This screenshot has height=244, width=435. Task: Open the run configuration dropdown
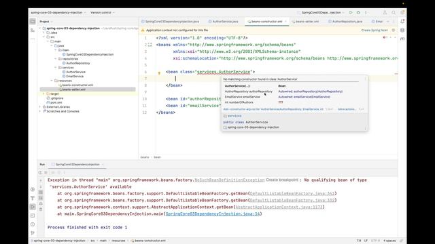click(321, 12)
